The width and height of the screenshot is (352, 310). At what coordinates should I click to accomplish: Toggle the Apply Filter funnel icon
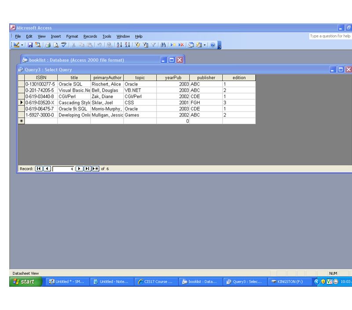(x=153, y=45)
